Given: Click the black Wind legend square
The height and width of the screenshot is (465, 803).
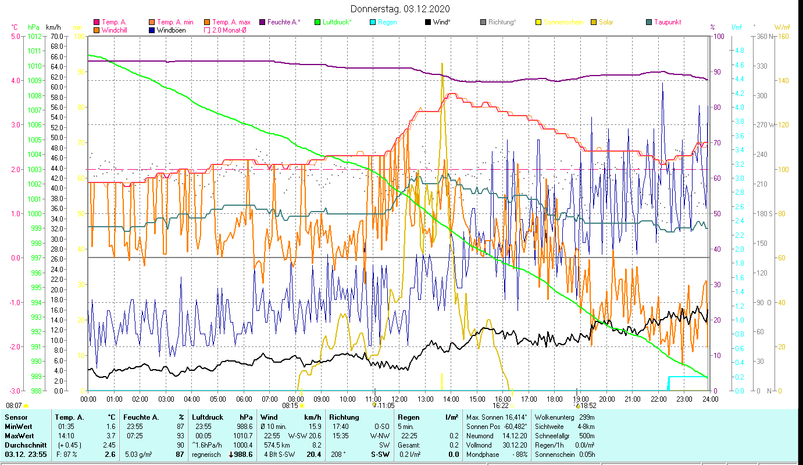Looking at the screenshot, I should tap(428, 23).
